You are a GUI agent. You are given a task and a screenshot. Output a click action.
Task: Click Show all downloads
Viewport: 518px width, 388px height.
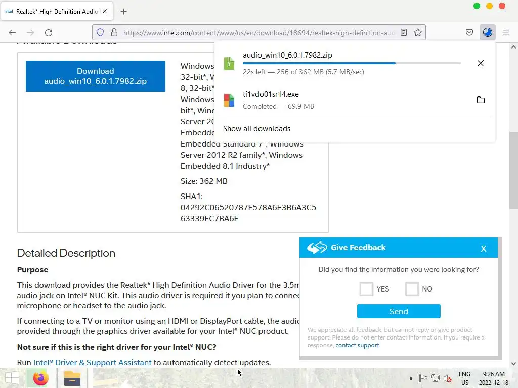click(x=256, y=129)
